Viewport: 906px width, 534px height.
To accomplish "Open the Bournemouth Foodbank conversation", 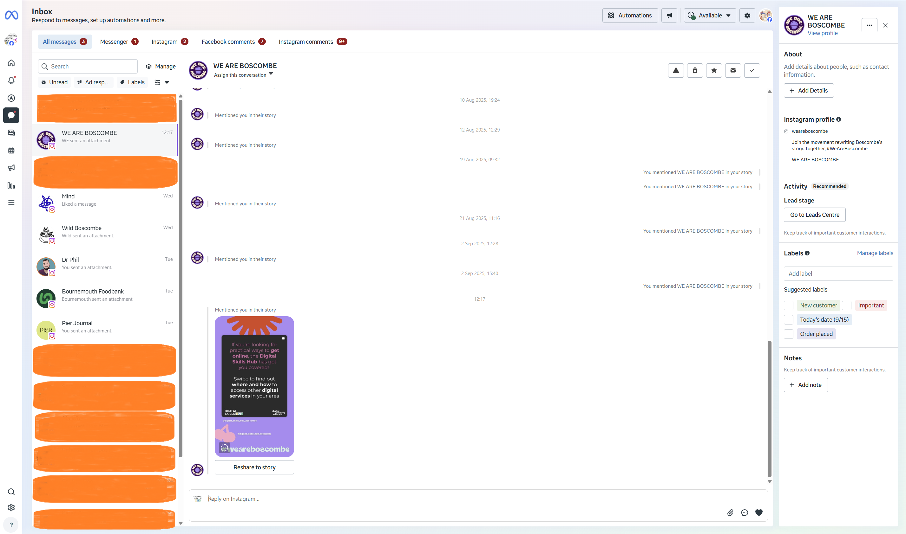I will pyautogui.click(x=105, y=298).
